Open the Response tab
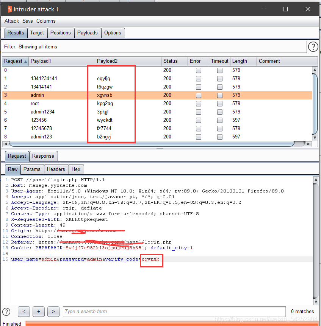The image size is (321, 326). [x=43, y=156]
